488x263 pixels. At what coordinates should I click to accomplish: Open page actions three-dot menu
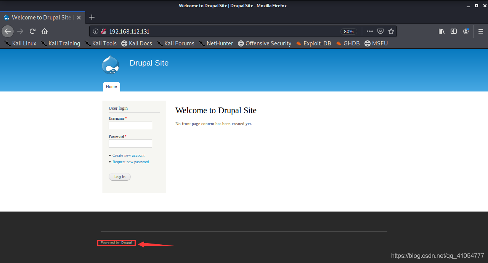[x=370, y=31]
